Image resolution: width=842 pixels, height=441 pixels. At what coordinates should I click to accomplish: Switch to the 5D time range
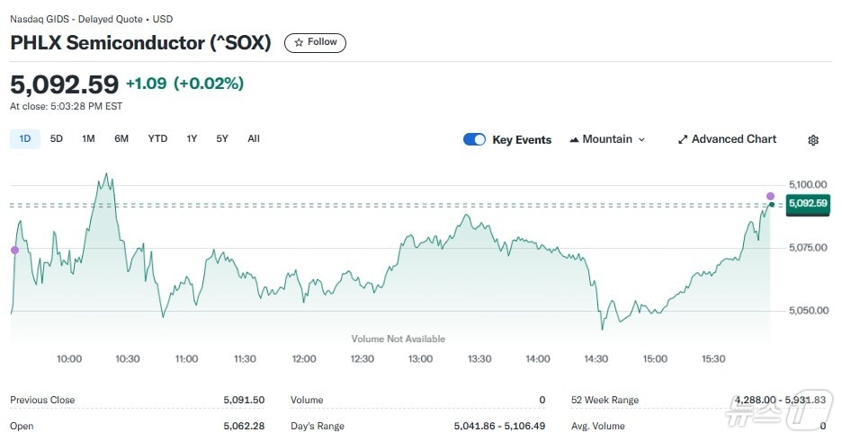[57, 138]
